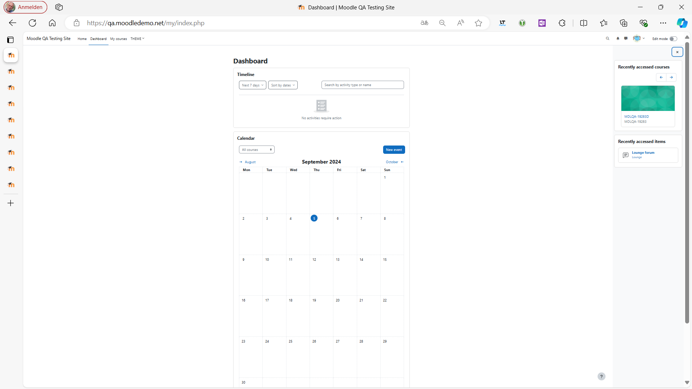Click the page vertical scrollbar
Image resolution: width=692 pixels, height=389 pixels.
[687, 183]
